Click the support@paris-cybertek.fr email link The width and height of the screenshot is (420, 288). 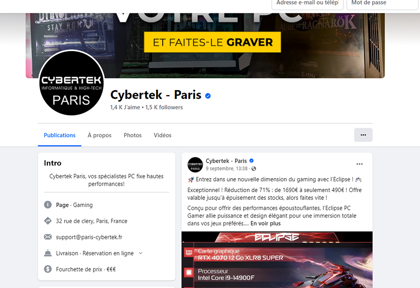point(89,237)
